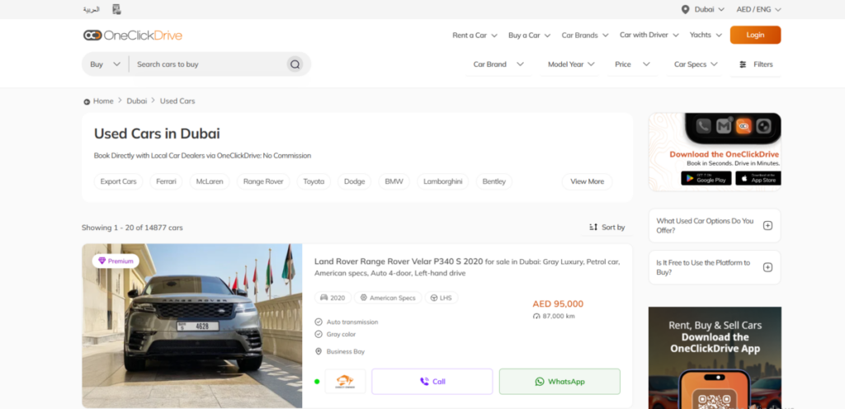The height and width of the screenshot is (409, 845).
Task: Click the OneClickDrive logo
Action: click(133, 35)
